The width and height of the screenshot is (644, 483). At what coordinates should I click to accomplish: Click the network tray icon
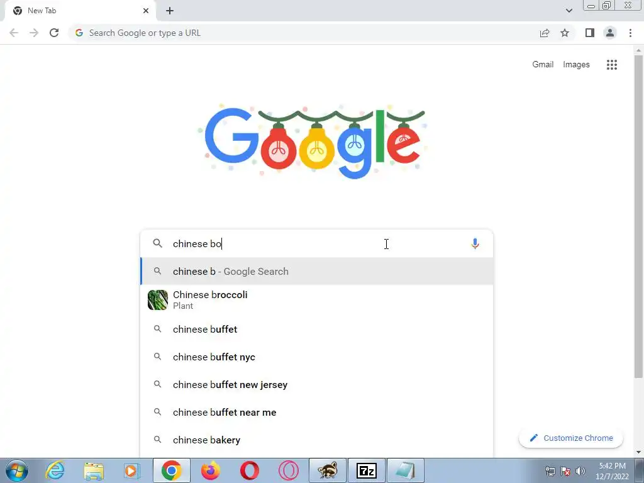550,470
